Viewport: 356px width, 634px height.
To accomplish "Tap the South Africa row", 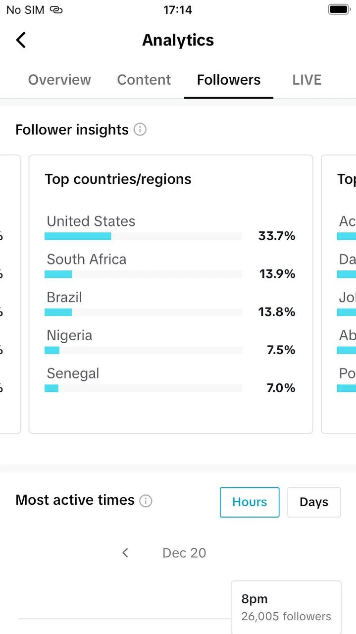I will 170,265.
